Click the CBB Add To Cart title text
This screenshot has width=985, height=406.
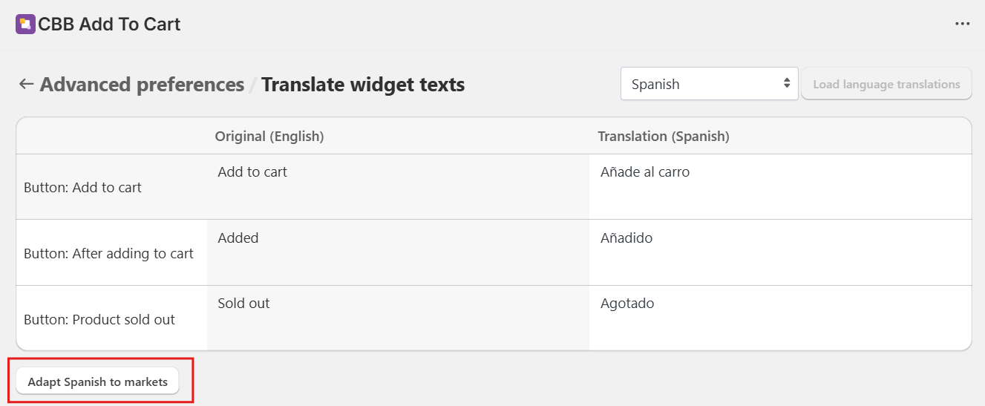click(x=109, y=24)
